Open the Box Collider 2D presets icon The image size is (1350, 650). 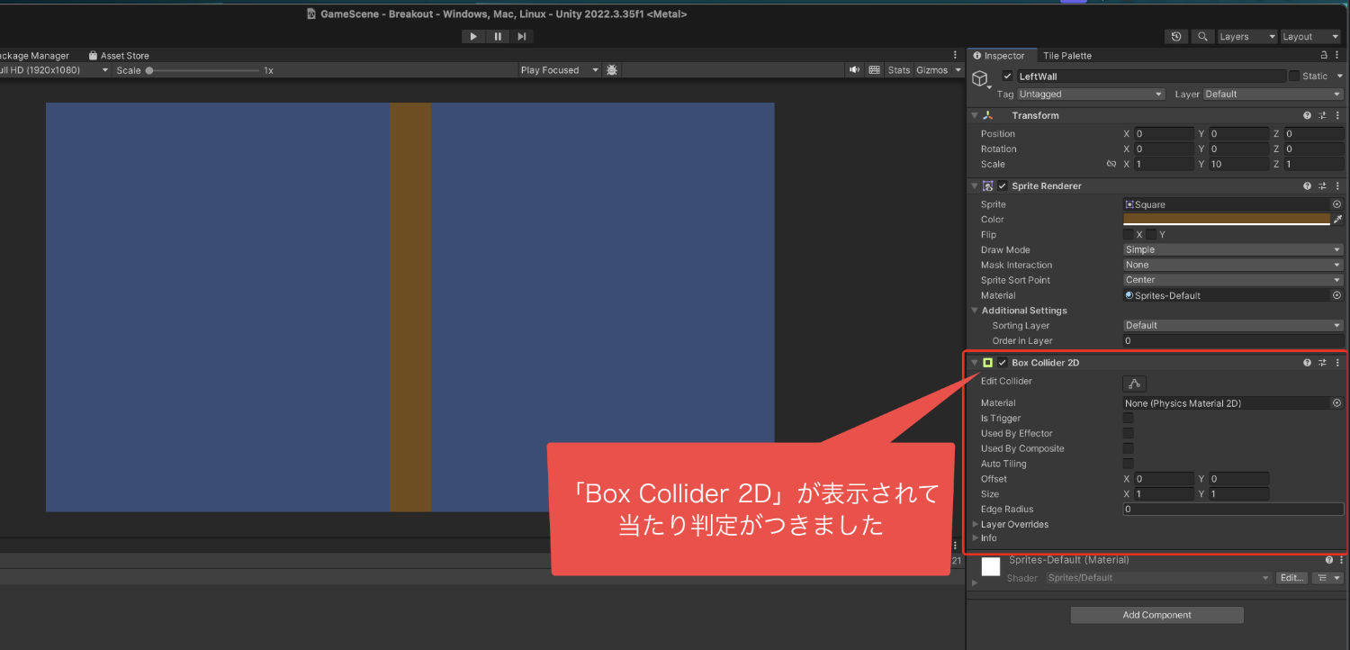pyautogui.click(x=1323, y=363)
